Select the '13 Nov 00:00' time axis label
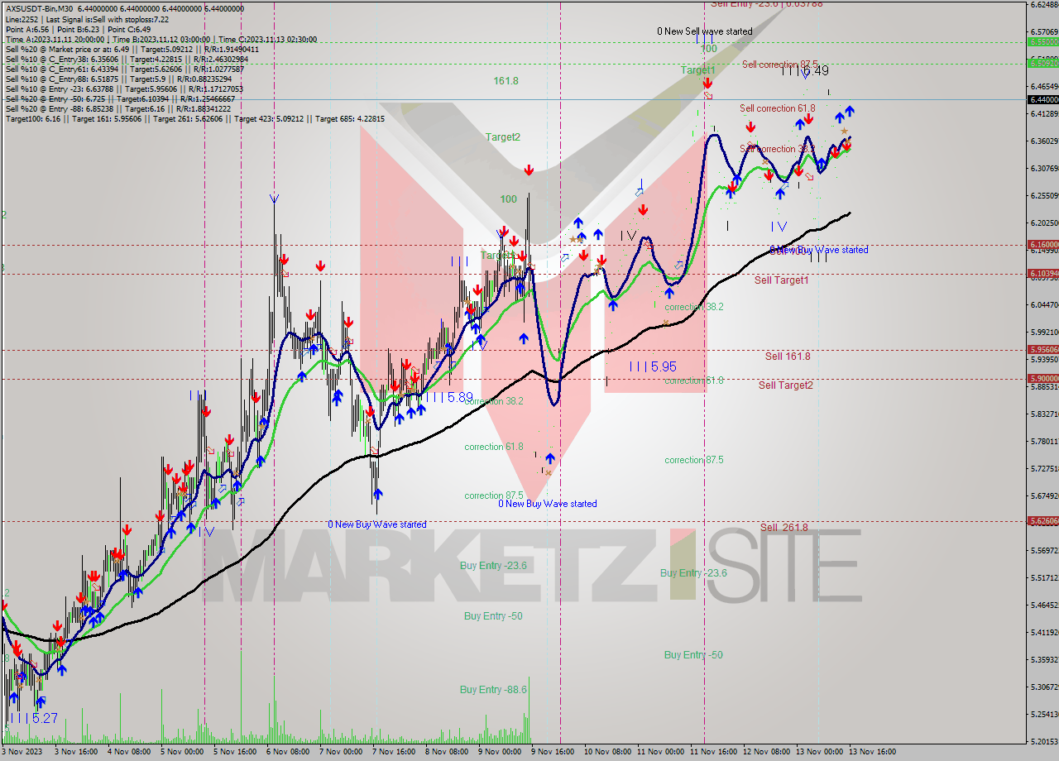 [819, 752]
